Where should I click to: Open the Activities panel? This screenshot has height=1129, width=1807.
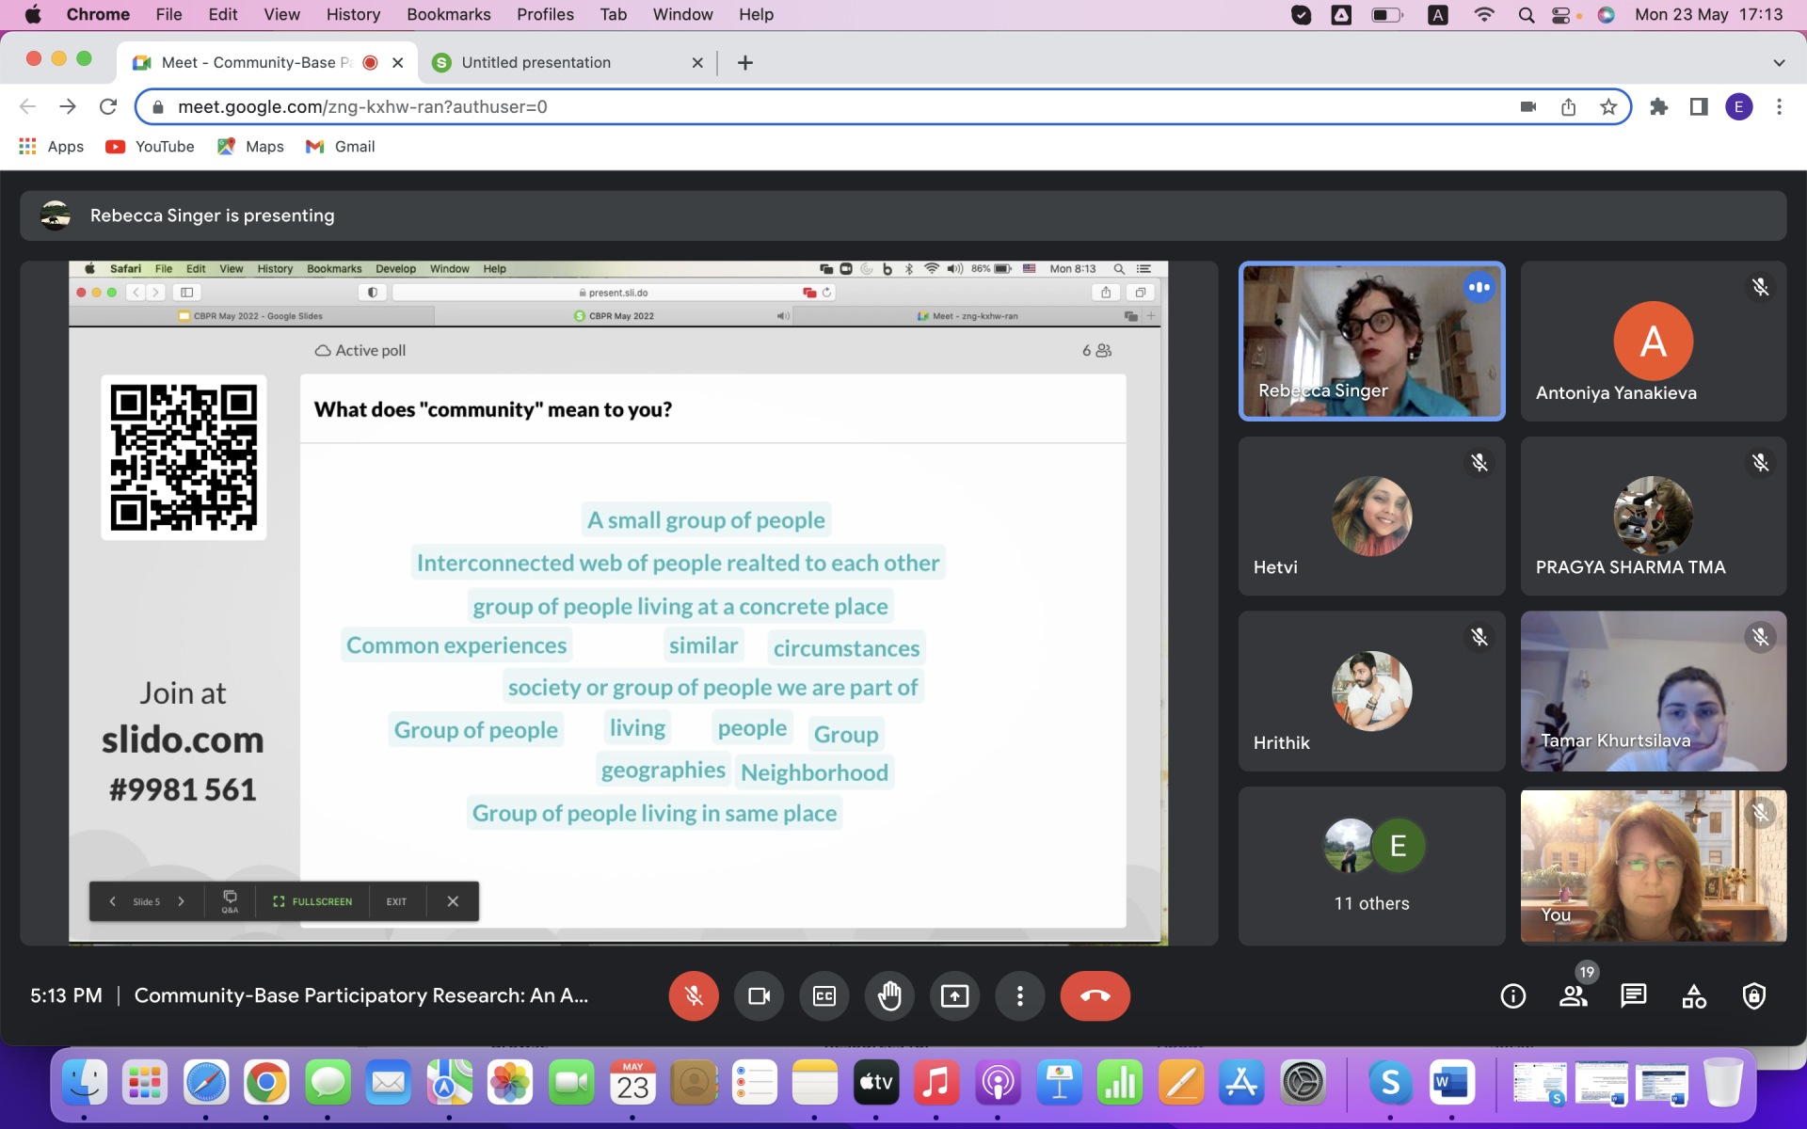1694,995
